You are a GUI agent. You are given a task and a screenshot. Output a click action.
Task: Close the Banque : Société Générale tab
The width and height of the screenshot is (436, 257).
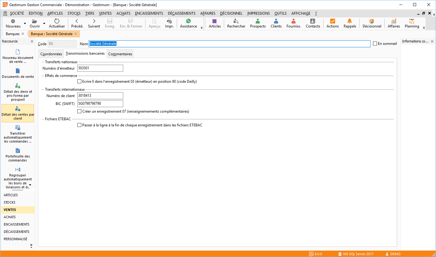(x=76, y=34)
